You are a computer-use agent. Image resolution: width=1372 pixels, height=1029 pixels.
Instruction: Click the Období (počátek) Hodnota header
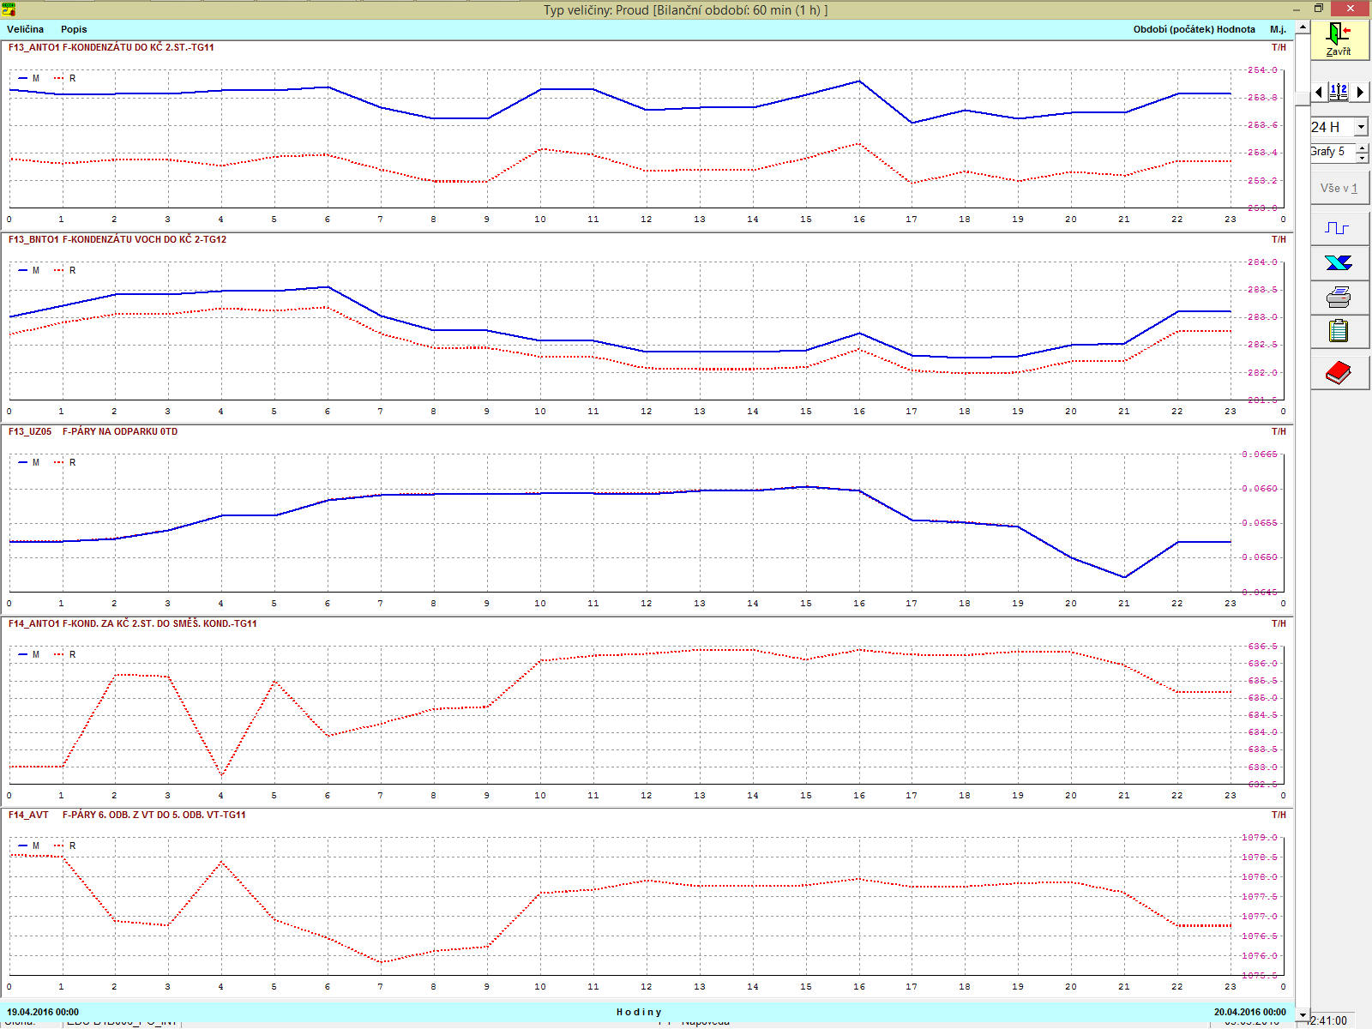1194,29
